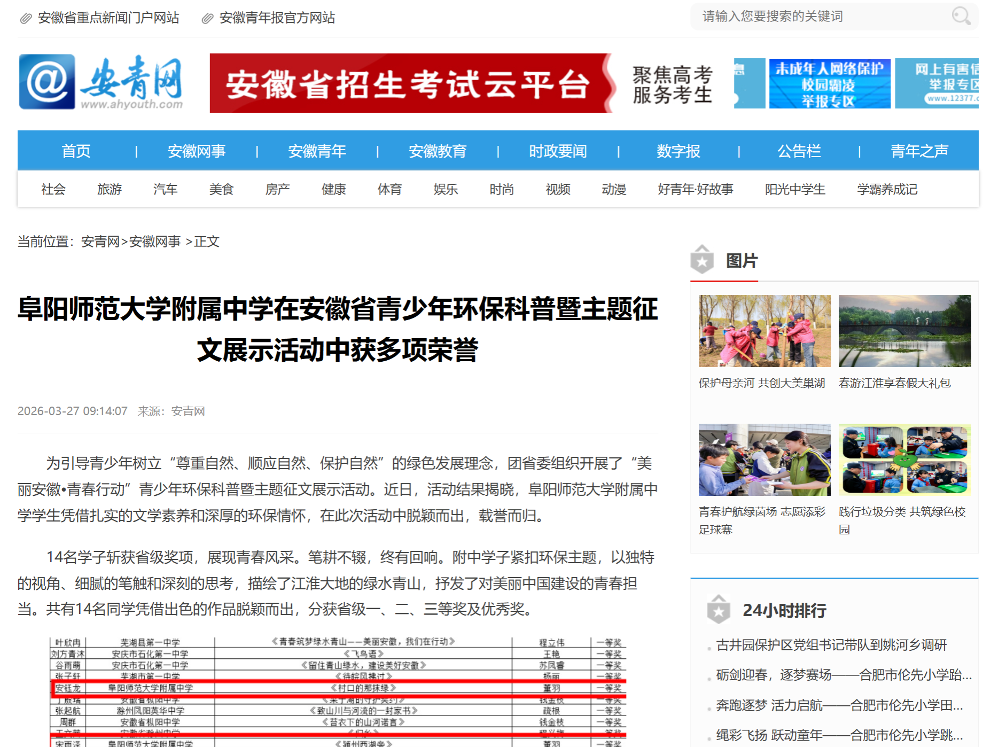Open the 阳光中学生 sub-navigation link
Image resolution: width=983 pixels, height=747 pixels.
794,189
